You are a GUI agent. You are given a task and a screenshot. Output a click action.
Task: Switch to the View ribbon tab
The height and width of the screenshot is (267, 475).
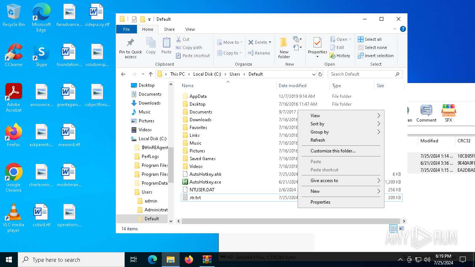(x=190, y=29)
